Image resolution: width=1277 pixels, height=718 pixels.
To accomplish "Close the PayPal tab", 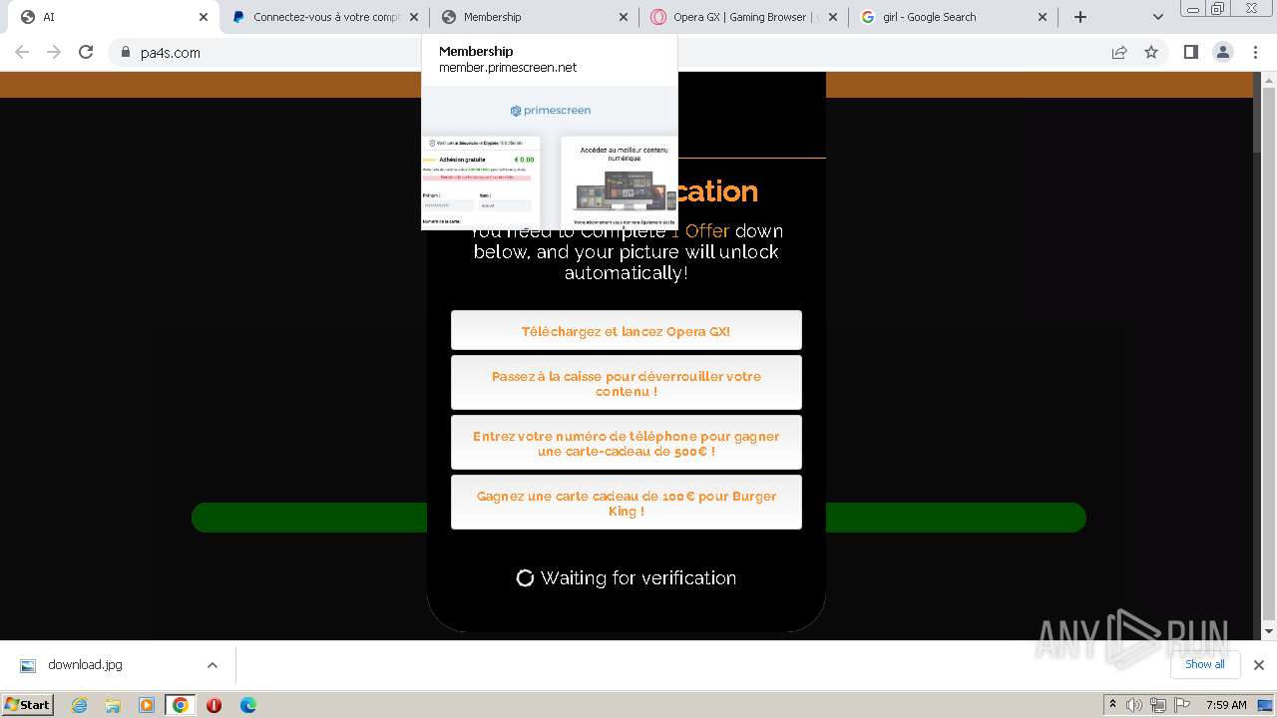I will tap(414, 17).
